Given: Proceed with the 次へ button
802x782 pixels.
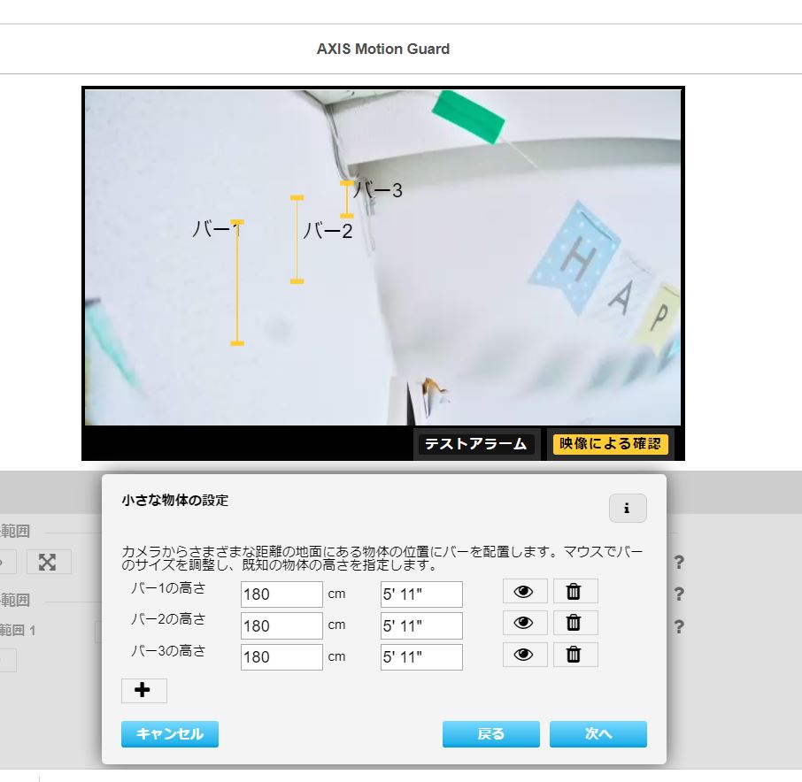Looking at the screenshot, I should [598, 734].
